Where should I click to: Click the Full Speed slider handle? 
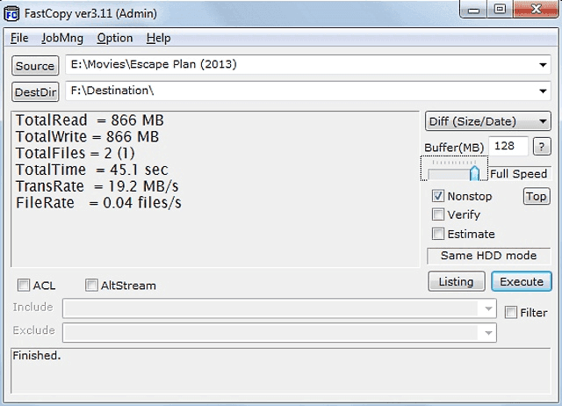[474, 173]
